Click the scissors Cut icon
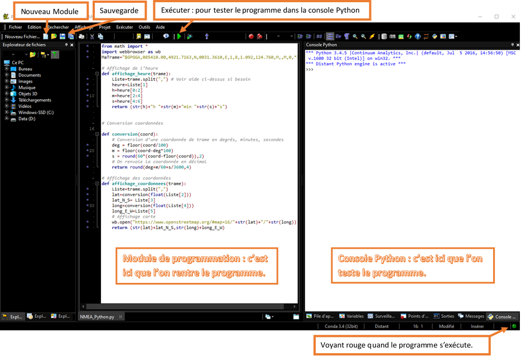The height and width of the screenshot is (356, 521). [93, 36]
